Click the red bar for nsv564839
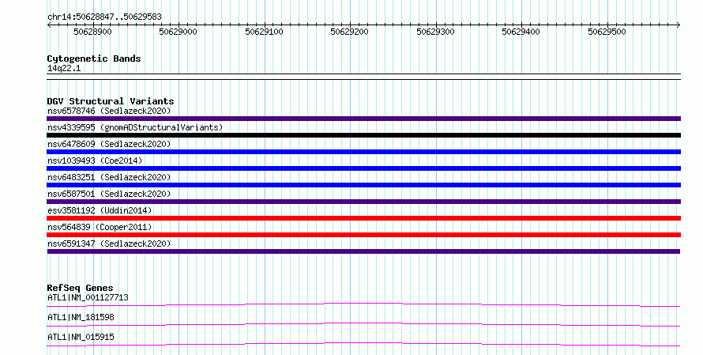703x355 pixels. pyautogui.click(x=363, y=235)
